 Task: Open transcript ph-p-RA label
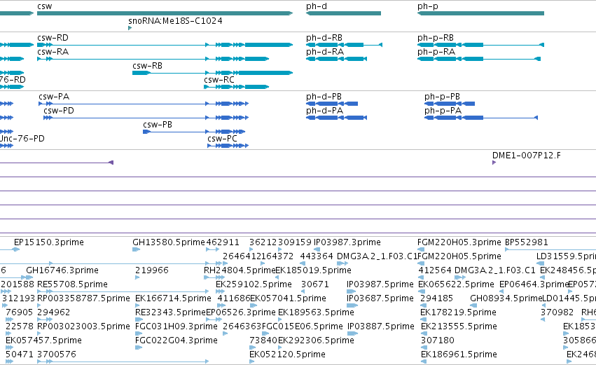[436, 52]
